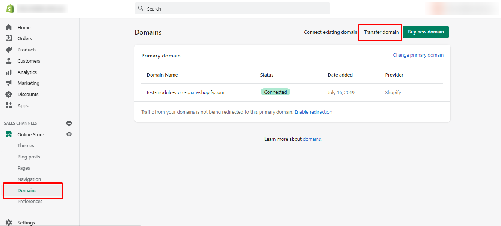Click the Home house icon
501x226 pixels.
pos(9,27)
